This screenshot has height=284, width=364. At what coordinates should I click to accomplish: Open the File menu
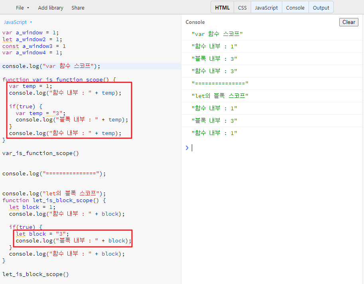(22, 8)
